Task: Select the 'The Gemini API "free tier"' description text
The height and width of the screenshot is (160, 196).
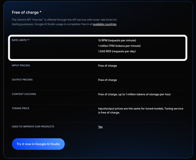Action: (64, 22)
